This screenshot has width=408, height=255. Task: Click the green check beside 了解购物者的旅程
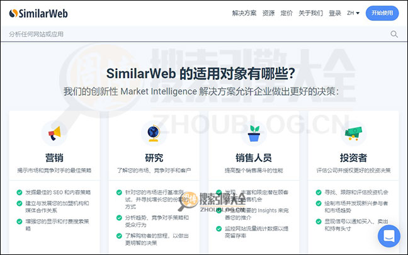(119, 235)
